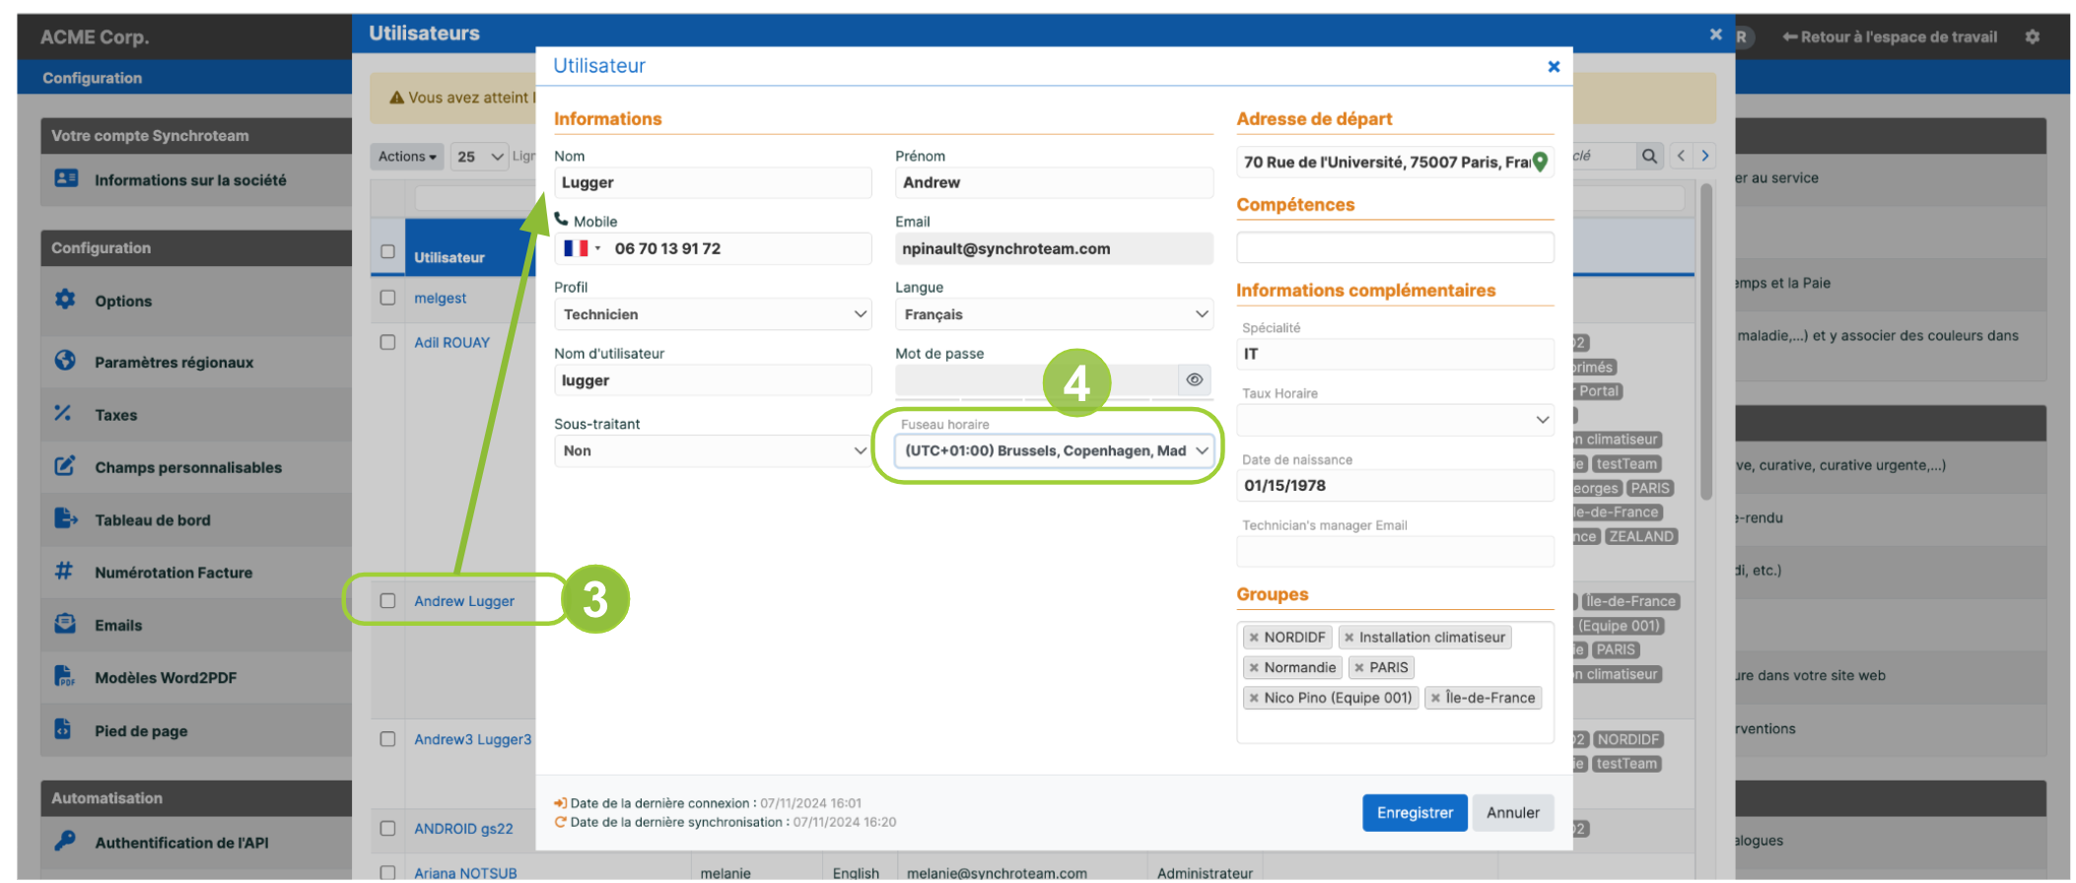Open the Actions dropdown

[x=407, y=156]
